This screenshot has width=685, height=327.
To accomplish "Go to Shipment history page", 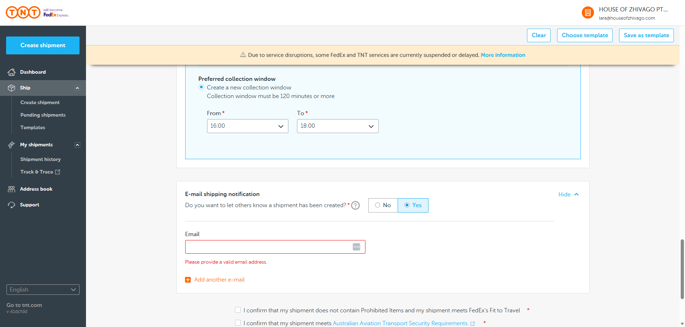I will [x=40, y=159].
